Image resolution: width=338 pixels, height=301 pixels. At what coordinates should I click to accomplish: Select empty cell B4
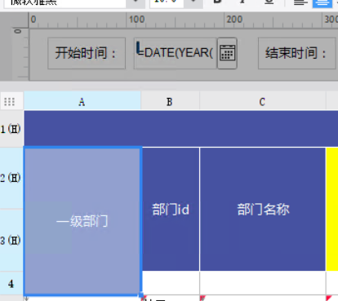click(171, 283)
